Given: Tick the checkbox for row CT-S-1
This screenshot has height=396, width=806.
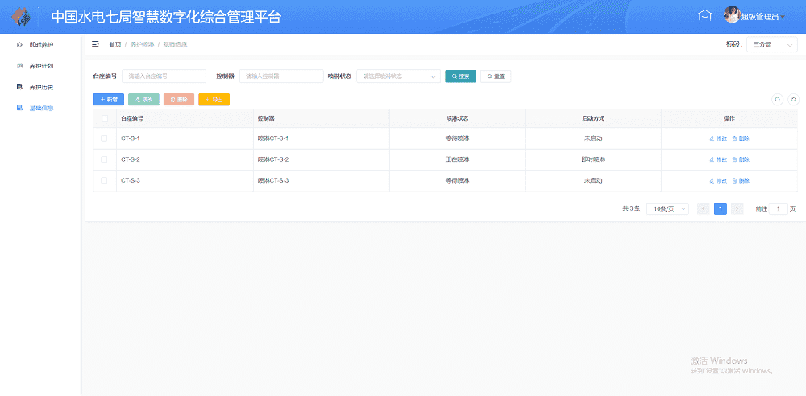Looking at the screenshot, I should [104, 138].
